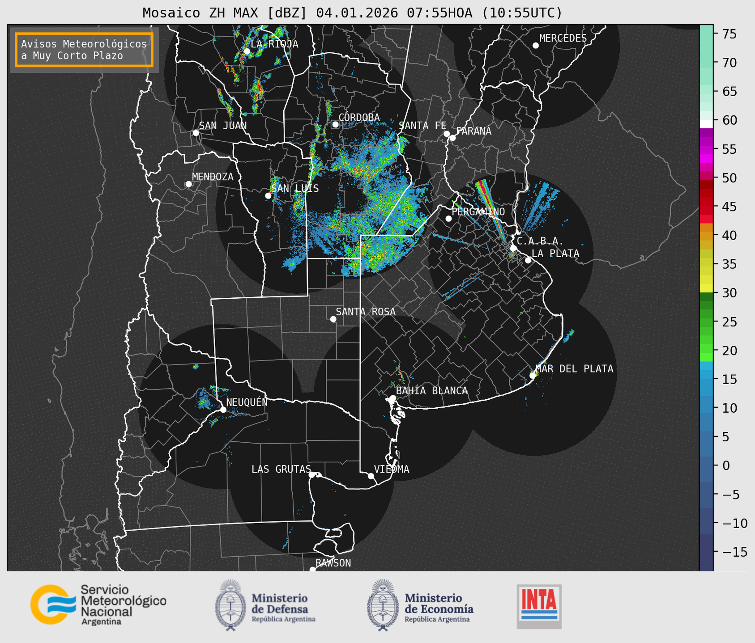Click the San Juan city label
Image resolution: width=755 pixels, height=643 pixels.
(222, 126)
